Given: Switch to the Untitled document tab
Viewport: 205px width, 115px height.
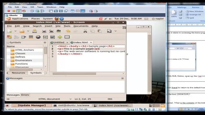Looking at the screenshot, I should click(59, 42).
